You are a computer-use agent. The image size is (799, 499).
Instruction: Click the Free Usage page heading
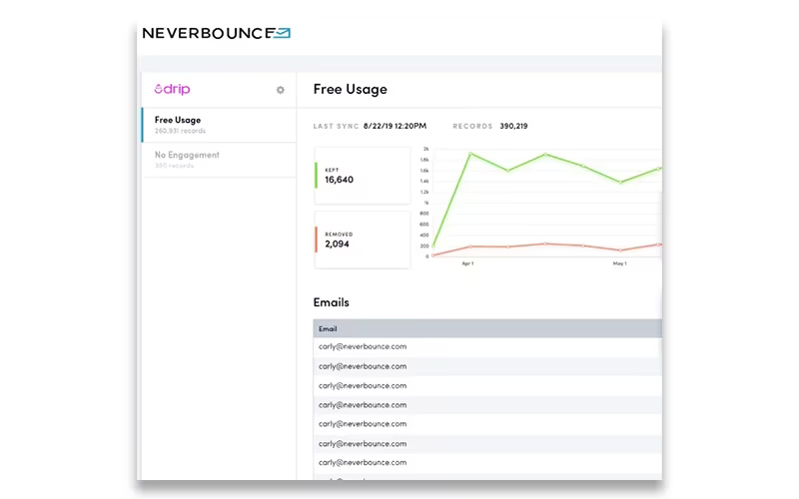351,89
